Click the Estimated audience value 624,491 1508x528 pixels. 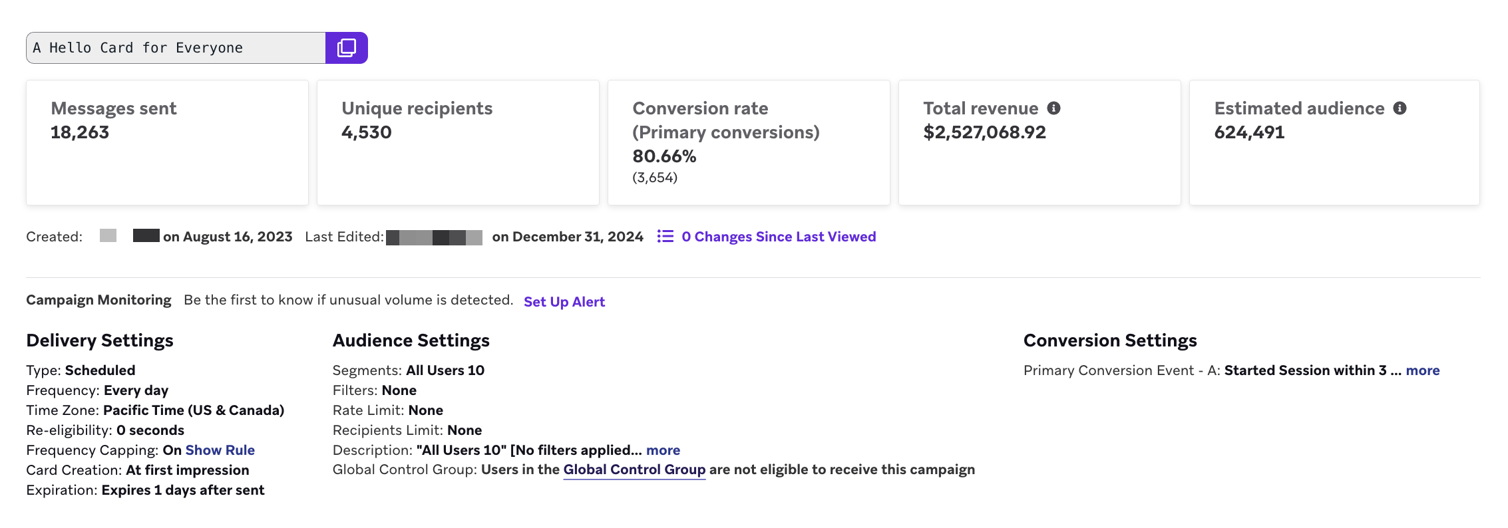(x=1249, y=132)
